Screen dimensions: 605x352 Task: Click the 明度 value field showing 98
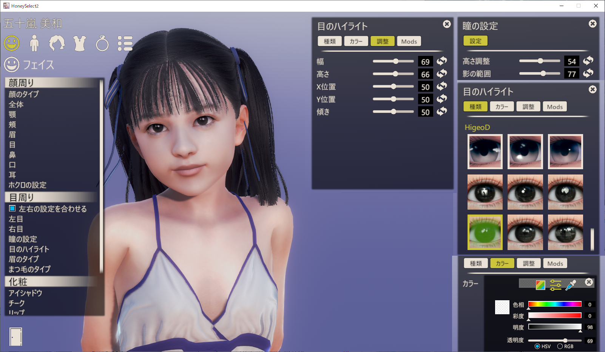click(590, 327)
